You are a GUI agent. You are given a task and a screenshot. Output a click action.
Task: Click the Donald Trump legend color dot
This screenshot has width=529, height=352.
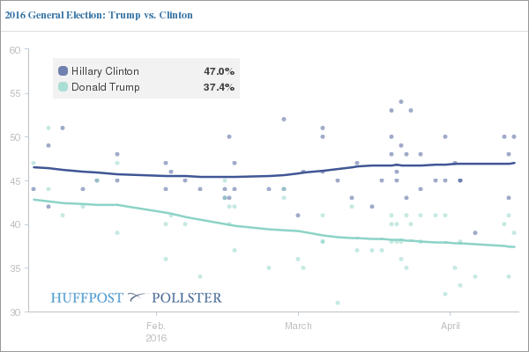[x=63, y=87]
